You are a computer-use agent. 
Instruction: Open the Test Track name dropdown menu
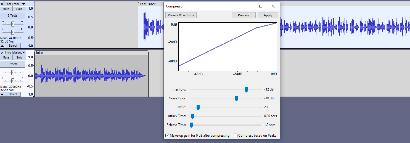point(15,4)
